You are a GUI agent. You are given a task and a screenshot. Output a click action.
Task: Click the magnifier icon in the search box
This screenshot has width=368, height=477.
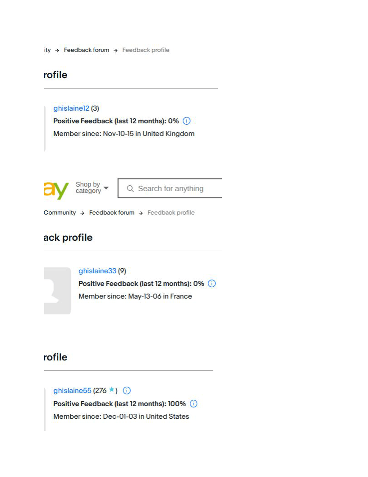[x=130, y=189]
